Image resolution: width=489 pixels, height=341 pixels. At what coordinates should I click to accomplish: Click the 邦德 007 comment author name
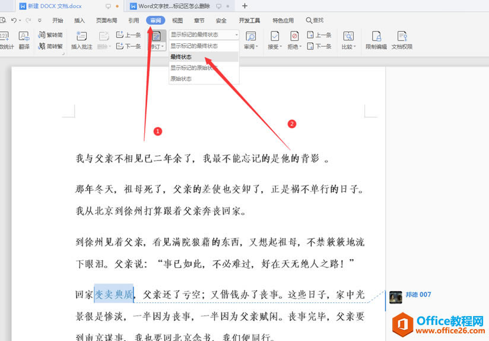(418, 295)
